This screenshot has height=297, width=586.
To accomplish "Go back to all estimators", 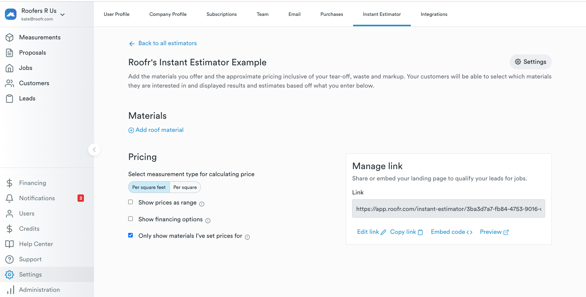I will coord(167,43).
